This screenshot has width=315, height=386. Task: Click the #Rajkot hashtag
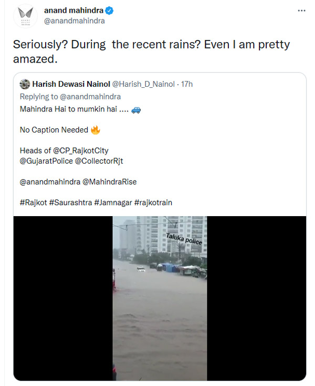pos(33,202)
